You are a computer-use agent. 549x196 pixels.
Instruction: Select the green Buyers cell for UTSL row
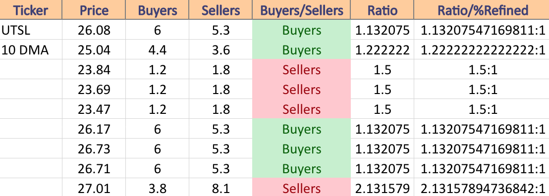coord(301,30)
